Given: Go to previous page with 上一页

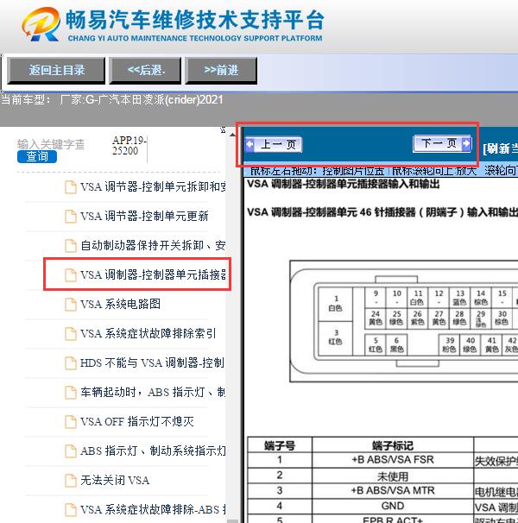Looking at the screenshot, I should (x=274, y=145).
